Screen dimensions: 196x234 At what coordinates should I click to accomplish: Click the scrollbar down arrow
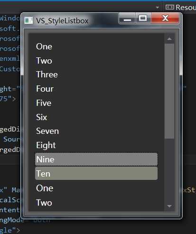click(x=169, y=206)
